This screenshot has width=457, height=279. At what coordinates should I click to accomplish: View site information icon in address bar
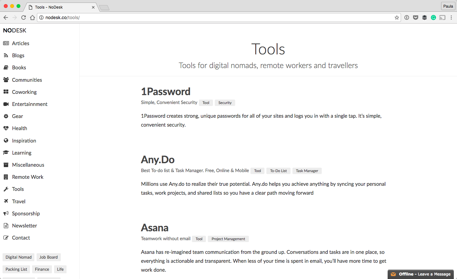point(41,17)
